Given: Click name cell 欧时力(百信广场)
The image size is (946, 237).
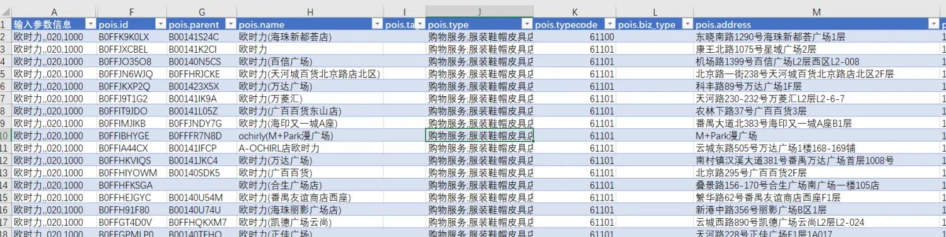Looking at the screenshot, I should (x=275, y=62).
